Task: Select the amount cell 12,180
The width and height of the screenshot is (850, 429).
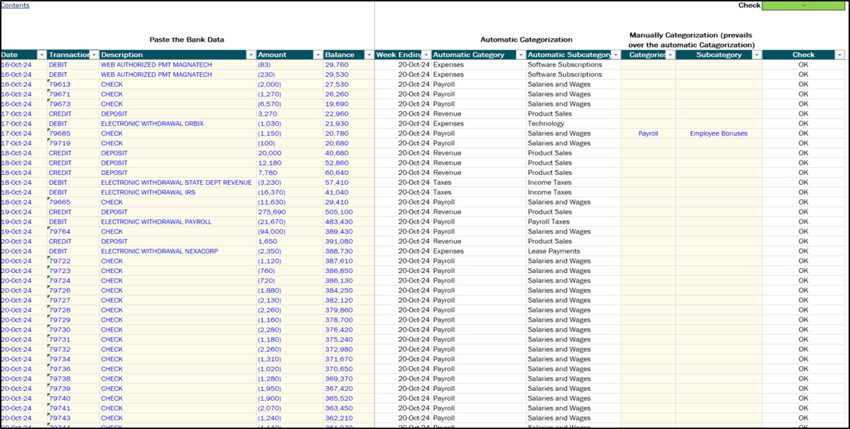Action: [289, 163]
